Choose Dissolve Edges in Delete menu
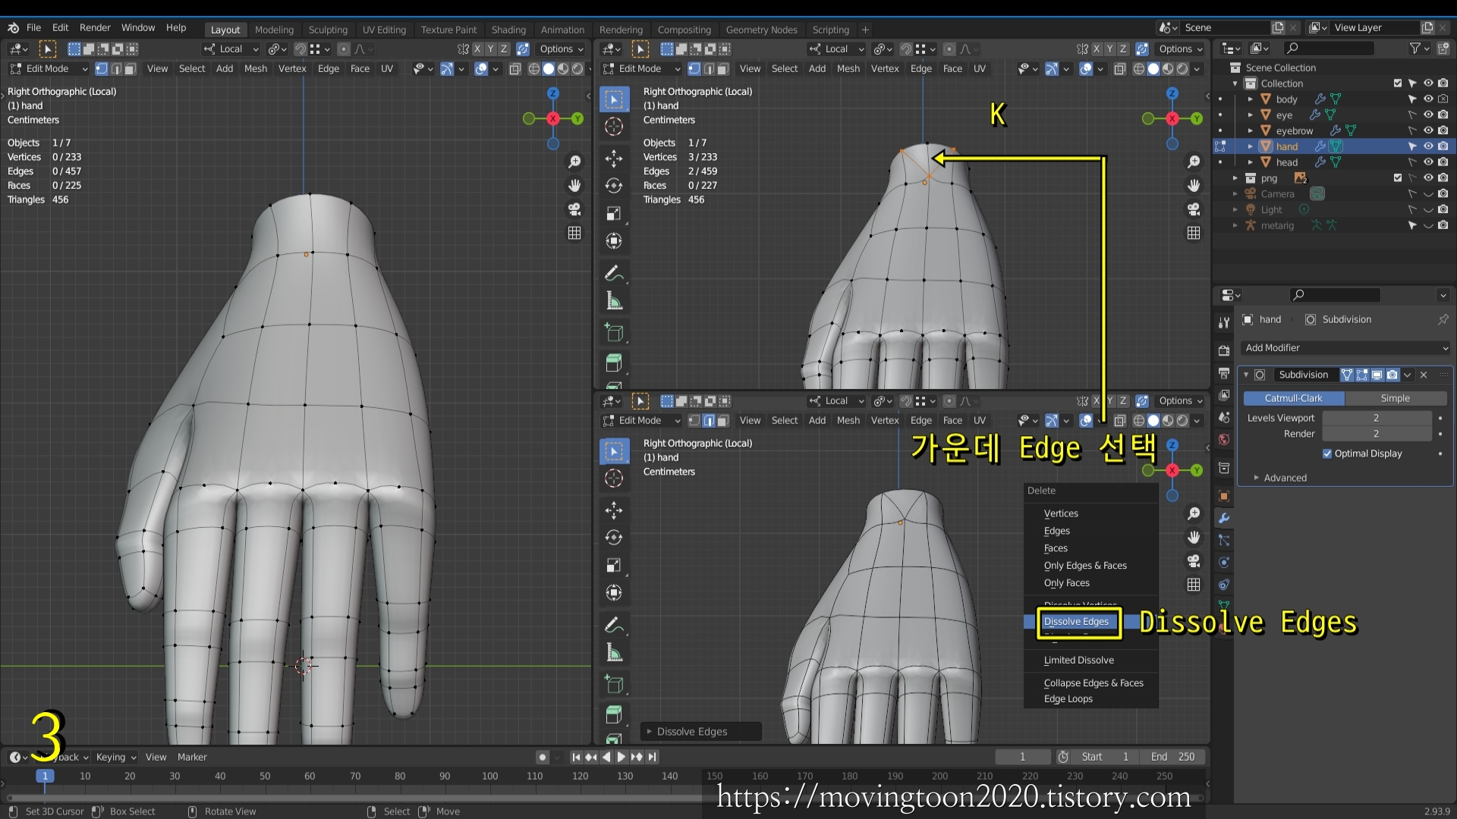 point(1076,622)
